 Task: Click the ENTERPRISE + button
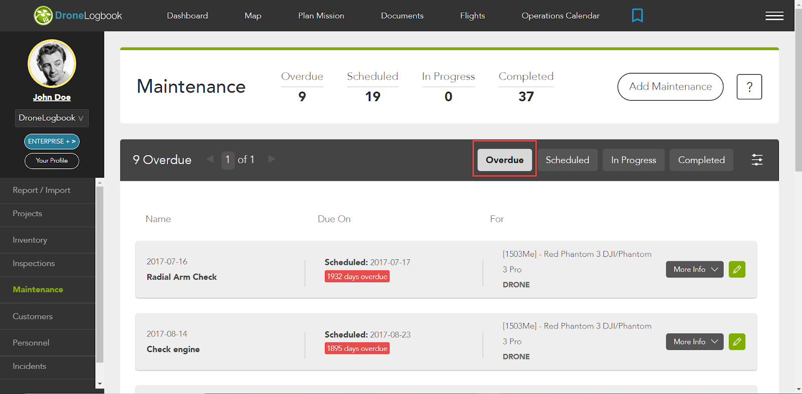click(x=52, y=142)
